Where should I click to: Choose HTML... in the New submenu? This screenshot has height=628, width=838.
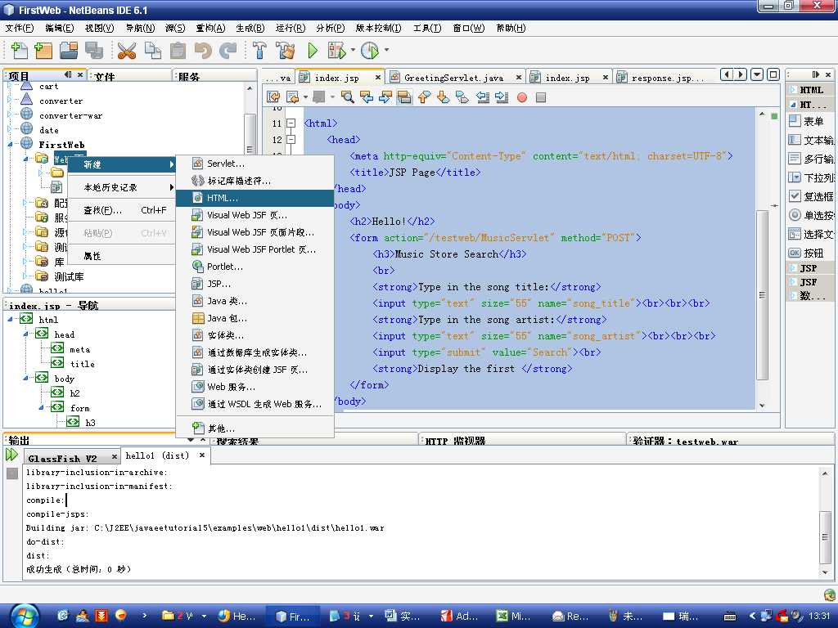pyautogui.click(x=255, y=198)
